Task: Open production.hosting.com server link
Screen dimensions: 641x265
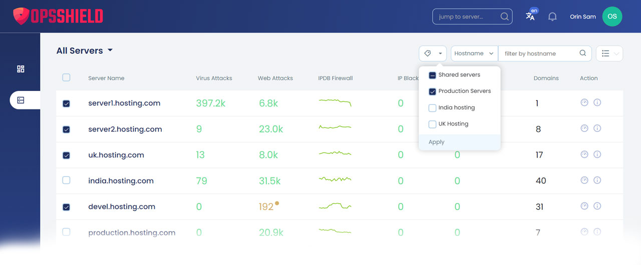Action: point(132,232)
